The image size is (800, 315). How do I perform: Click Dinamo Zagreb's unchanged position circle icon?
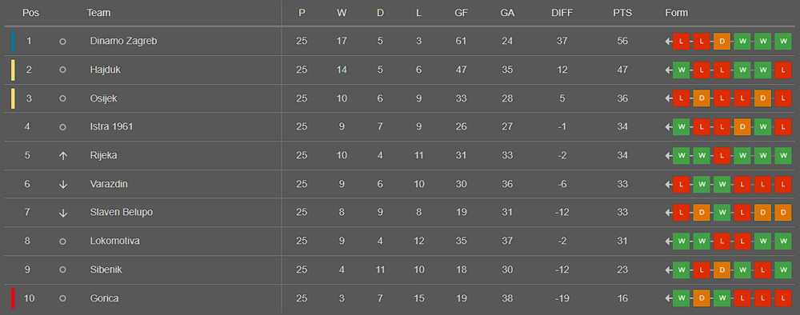tap(62, 42)
